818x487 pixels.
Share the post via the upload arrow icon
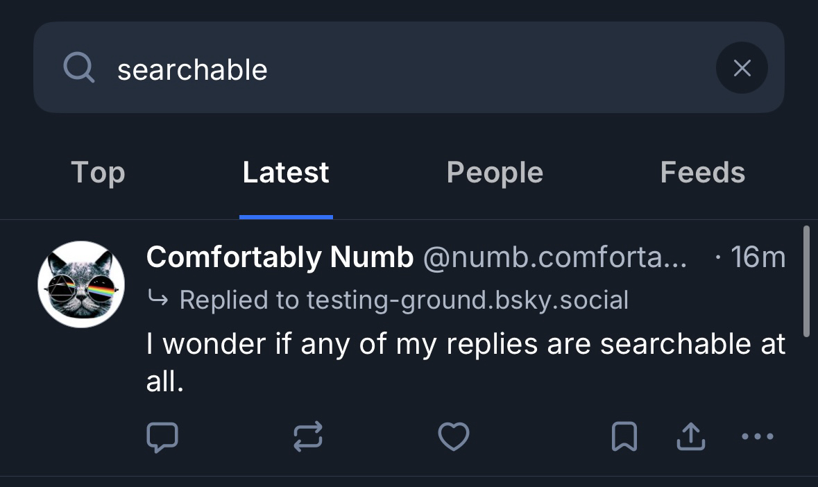690,437
